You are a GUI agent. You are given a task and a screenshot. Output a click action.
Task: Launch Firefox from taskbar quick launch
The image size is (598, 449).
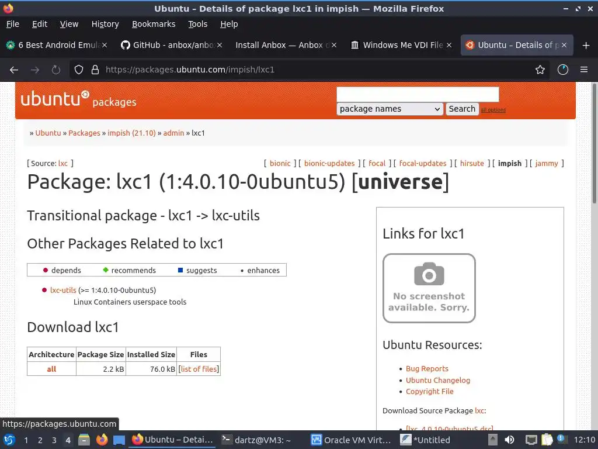102,440
